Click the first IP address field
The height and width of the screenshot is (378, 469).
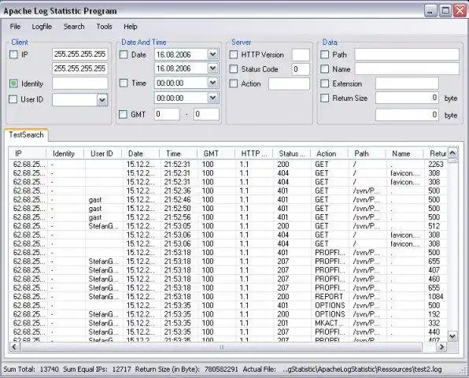tap(79, 54)
